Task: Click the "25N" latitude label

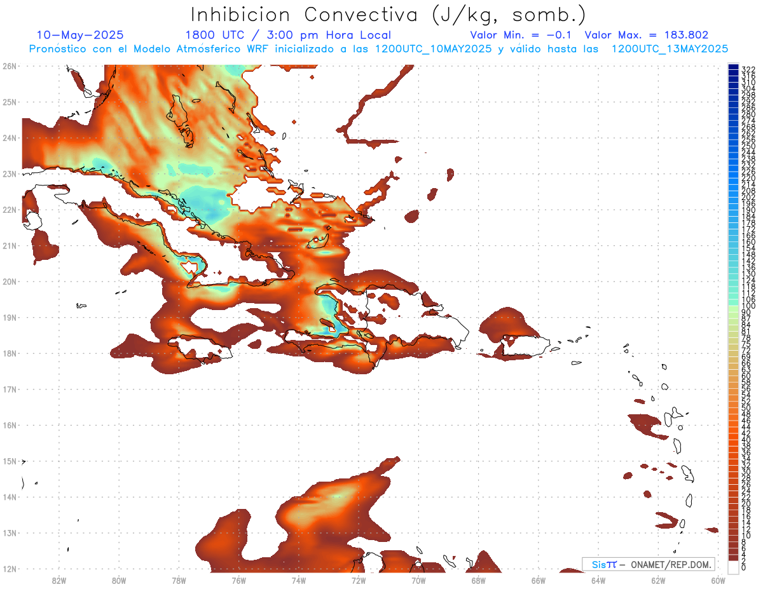Action: point(10,102)
